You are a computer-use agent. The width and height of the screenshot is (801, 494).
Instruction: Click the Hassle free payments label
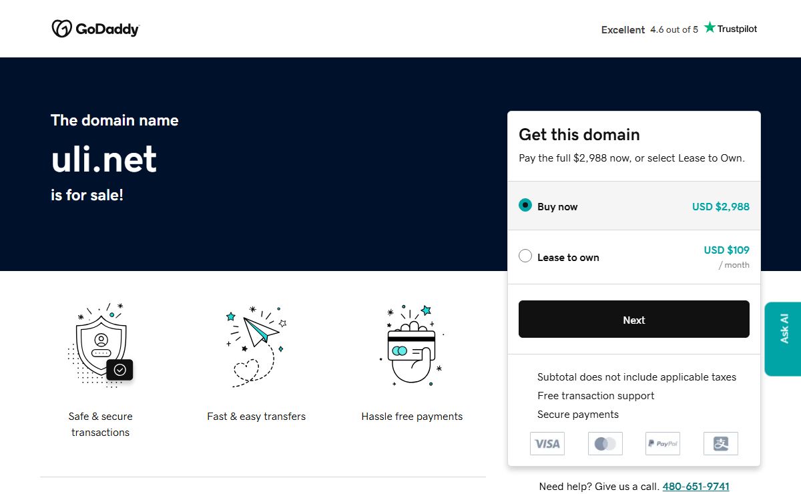point(412,417)
